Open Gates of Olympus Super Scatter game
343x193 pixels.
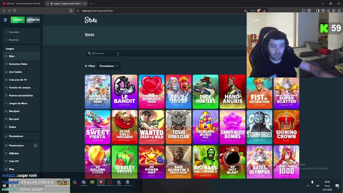click(286, 93)
